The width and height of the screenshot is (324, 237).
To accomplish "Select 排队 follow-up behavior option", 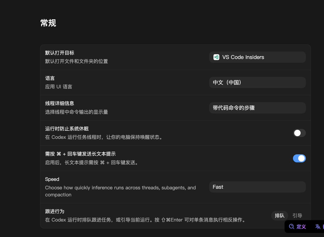I will coord(279,216).
